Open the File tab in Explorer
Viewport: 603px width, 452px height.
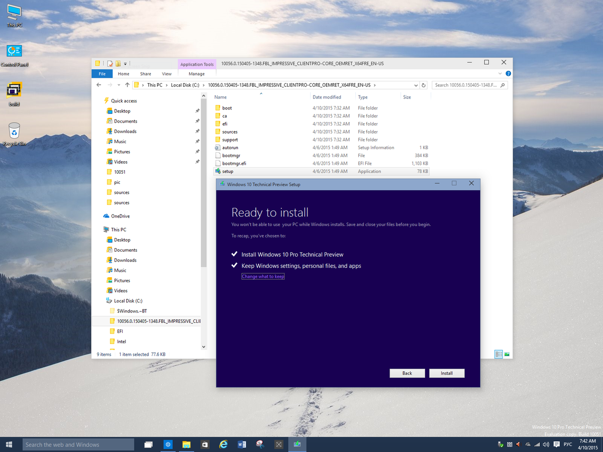[102, 74]
